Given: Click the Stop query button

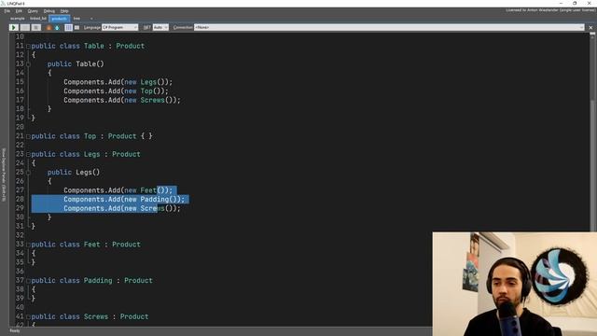Looking at the screenshot, I should [x=36, y=27].
